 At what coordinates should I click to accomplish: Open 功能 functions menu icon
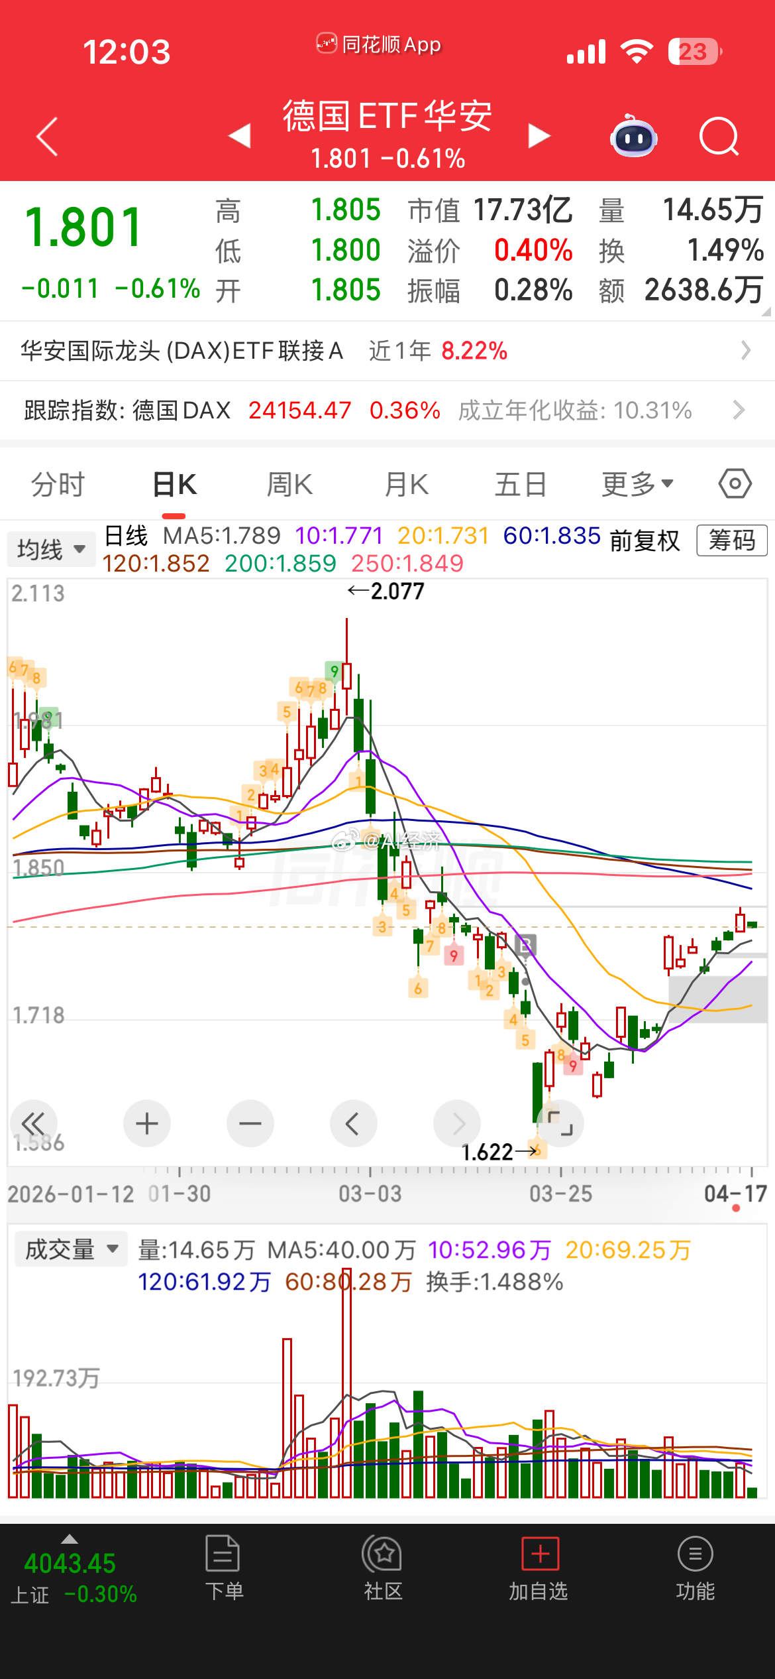[696, 1568]
